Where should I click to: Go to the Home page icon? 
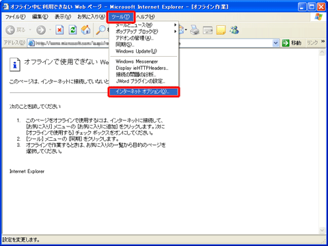tap(86, 30)
